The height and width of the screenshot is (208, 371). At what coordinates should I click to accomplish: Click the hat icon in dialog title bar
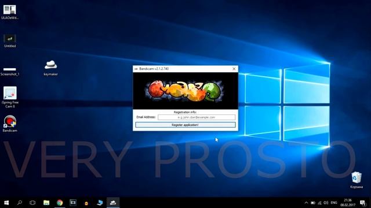[x=136, y=69]
